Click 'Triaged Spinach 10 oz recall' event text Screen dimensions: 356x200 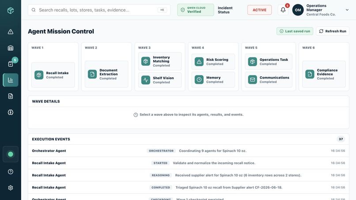[x=229, y=188]
